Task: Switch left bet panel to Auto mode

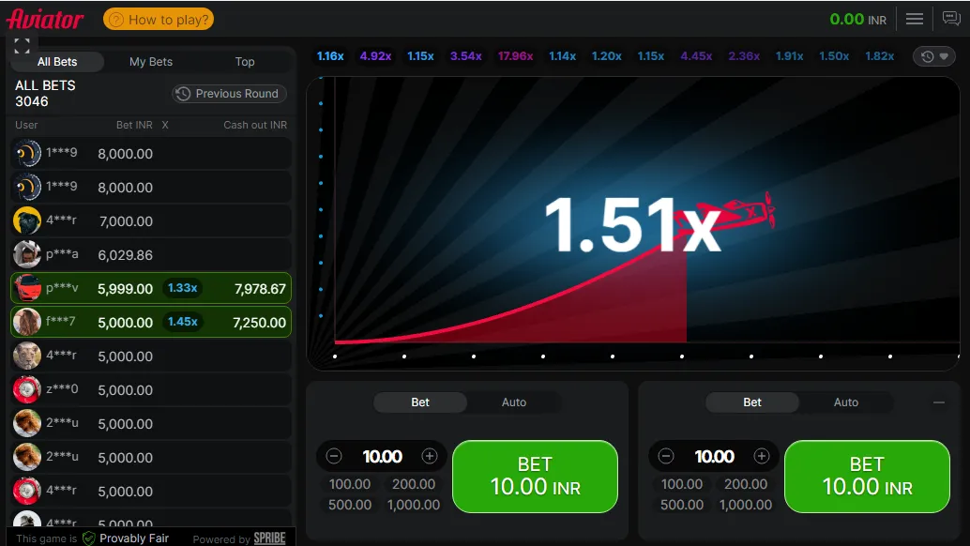Action: 514,402
